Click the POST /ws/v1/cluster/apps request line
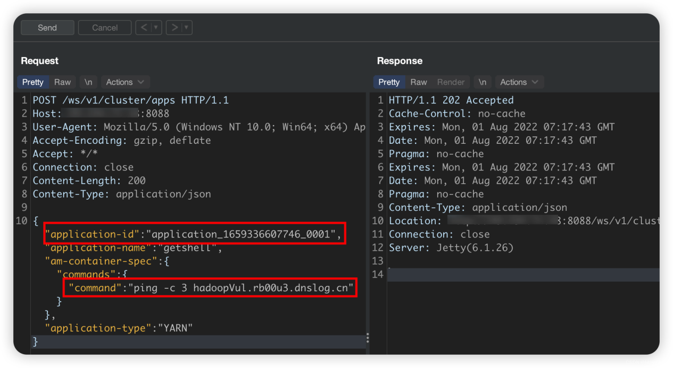The width and height of the screenshot is (673, 368). pyautogui.click(x=130, y=100)
